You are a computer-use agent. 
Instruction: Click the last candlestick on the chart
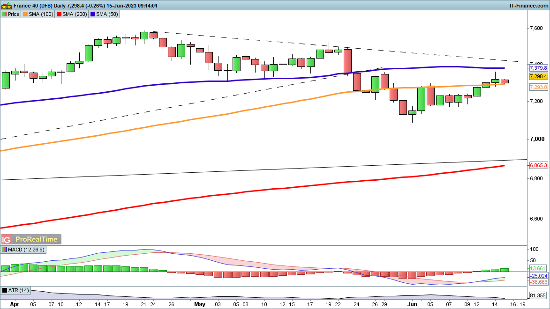tap(505, 81)
